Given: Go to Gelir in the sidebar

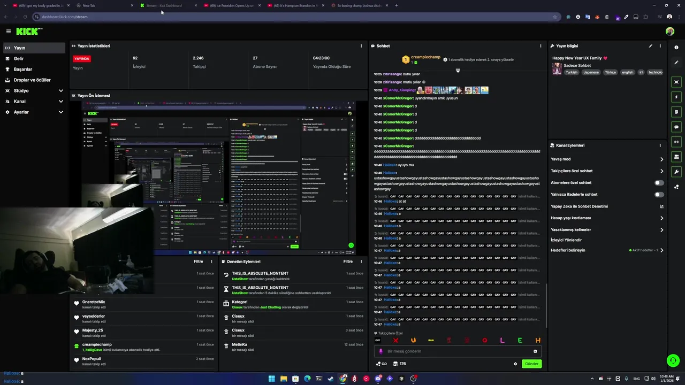Looking at the screenshot, I should pyautogui.click(x=34, y=58).
